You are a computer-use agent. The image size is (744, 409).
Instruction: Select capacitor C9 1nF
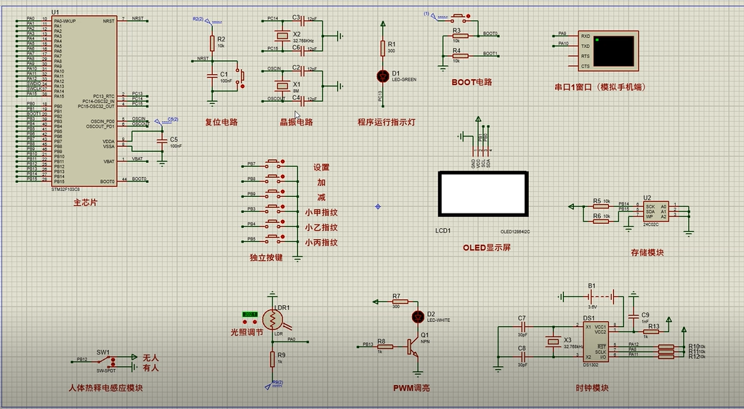pos(633,317)
